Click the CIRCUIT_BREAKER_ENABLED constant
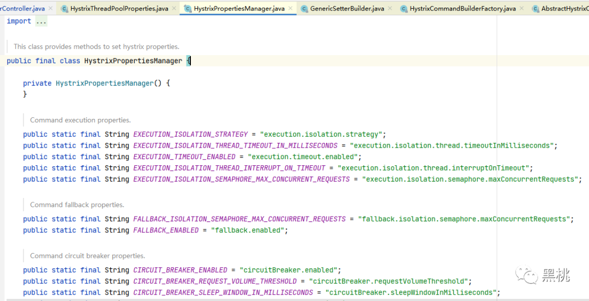Viewport: 589px width, 301px height. tap(181, 270)
